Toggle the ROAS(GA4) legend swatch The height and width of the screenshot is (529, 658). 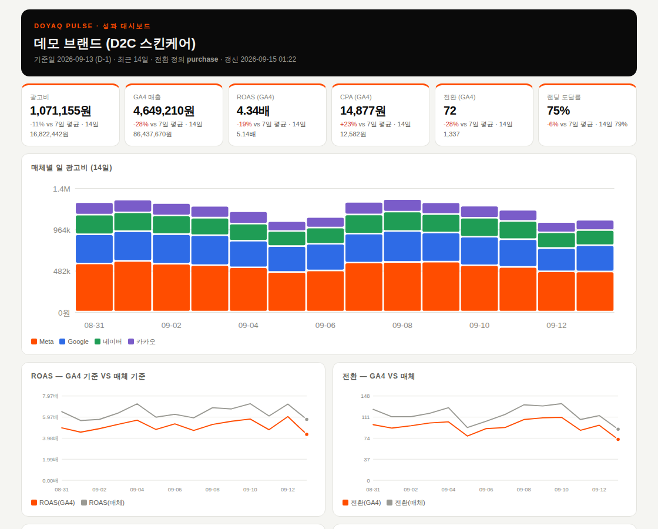click(34, 503)
